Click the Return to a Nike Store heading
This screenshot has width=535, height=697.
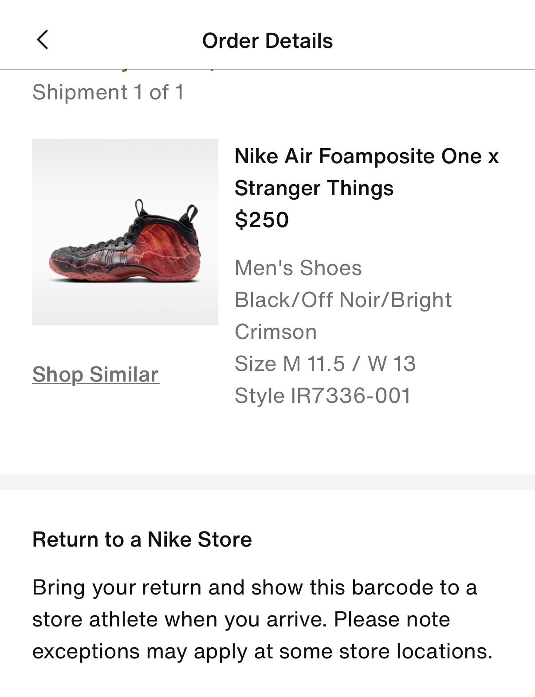[142, 539]
